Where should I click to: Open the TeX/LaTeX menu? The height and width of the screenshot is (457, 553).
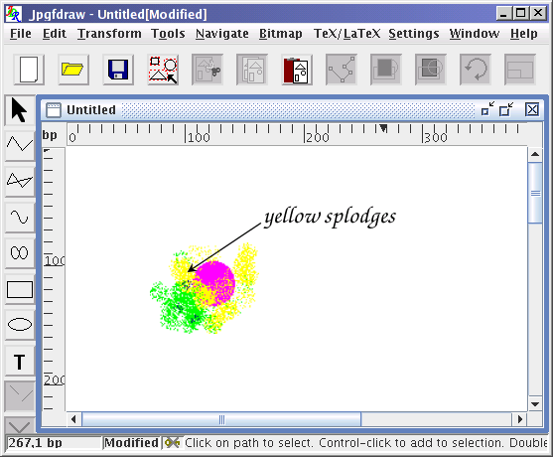click(x=347, y=34)
